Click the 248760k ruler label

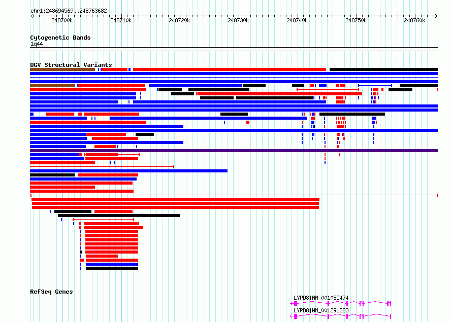[414, 20]
